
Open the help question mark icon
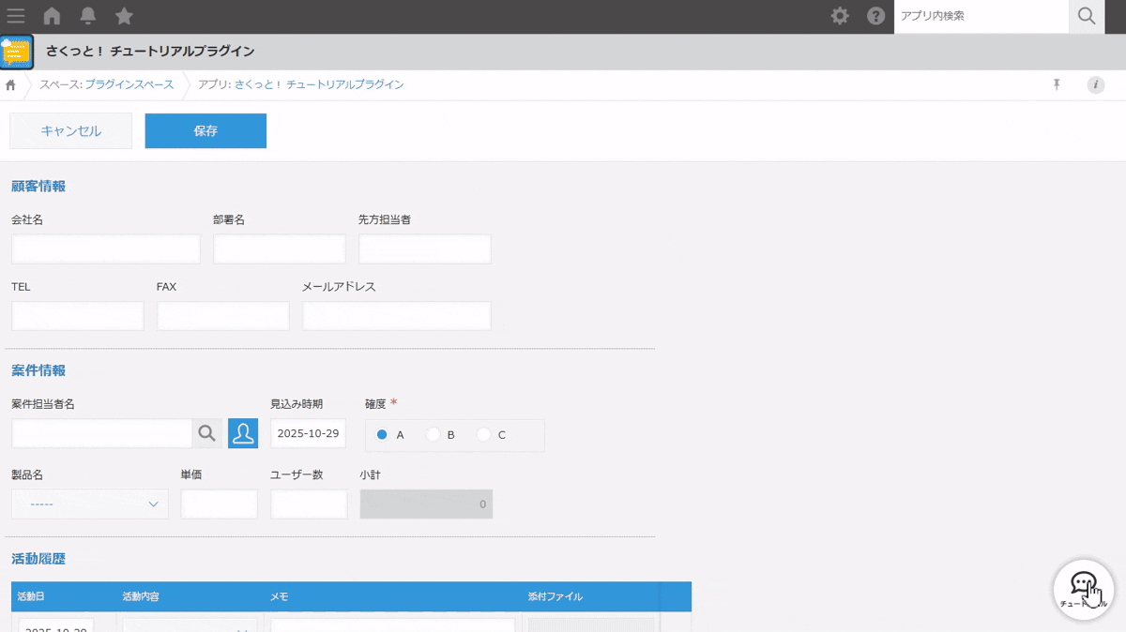(x=875, y=16)
